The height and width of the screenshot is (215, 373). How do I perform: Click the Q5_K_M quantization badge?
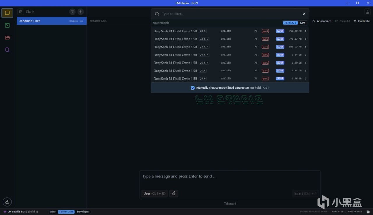tap(204, 63)
